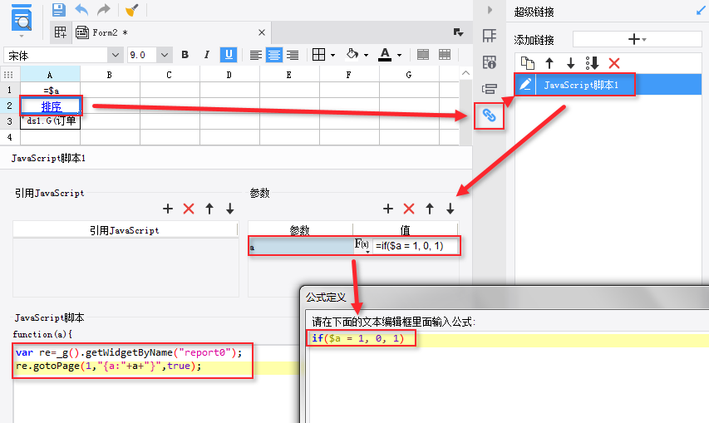709x423 pixels.
Task: Expand the borders dropdown arrow
Action: (332, 55)
